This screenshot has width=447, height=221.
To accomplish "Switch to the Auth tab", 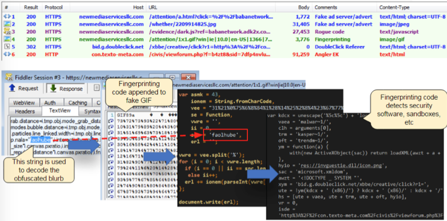I will point(50,103).
